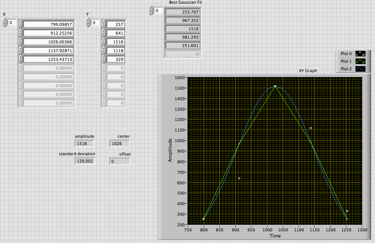Click the Plot 1 legend label
This screenshot has width=375, height=243.
(346, 61)
